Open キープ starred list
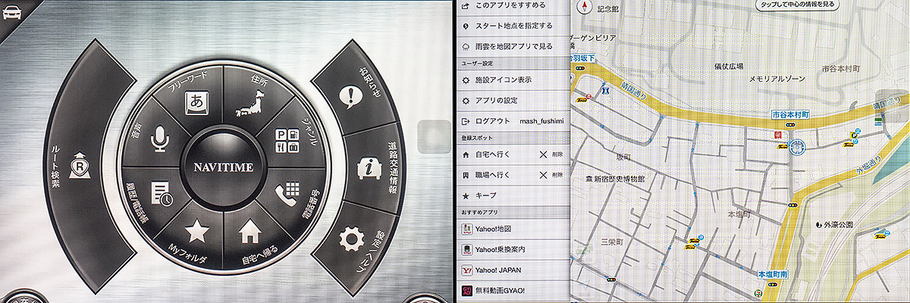This screenshot has width=910, height=303. [513, 195]
